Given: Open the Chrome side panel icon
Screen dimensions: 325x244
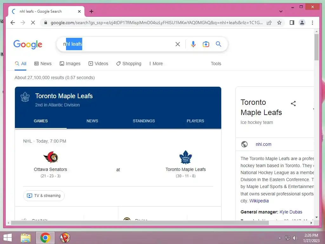Looking at the screenshot, I should click(x=292, y=23).
